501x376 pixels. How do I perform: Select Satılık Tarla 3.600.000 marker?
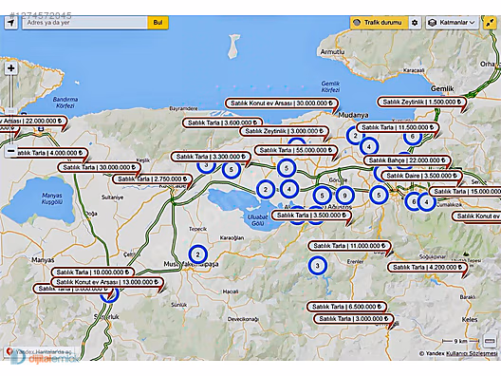(x=222, y=122)
